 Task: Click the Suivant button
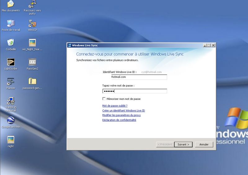coord(183,144)
